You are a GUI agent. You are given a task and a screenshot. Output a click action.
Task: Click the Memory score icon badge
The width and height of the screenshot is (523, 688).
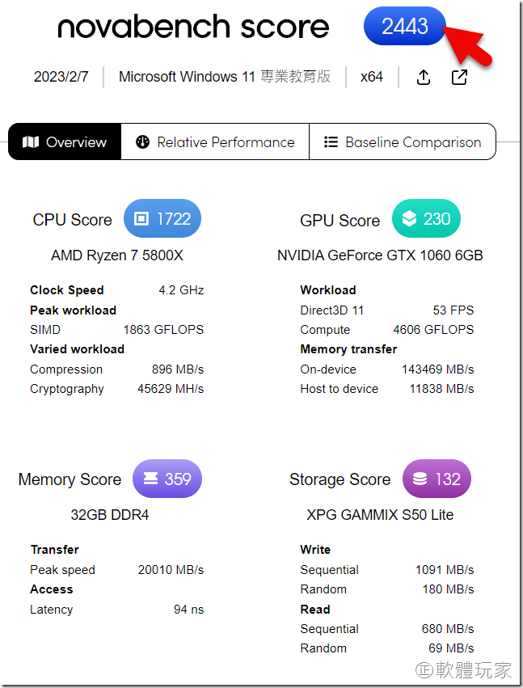pos(150,479)
